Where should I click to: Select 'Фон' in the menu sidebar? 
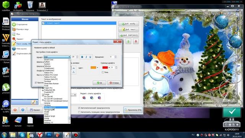pyautogui.click(x=18, y=34)
